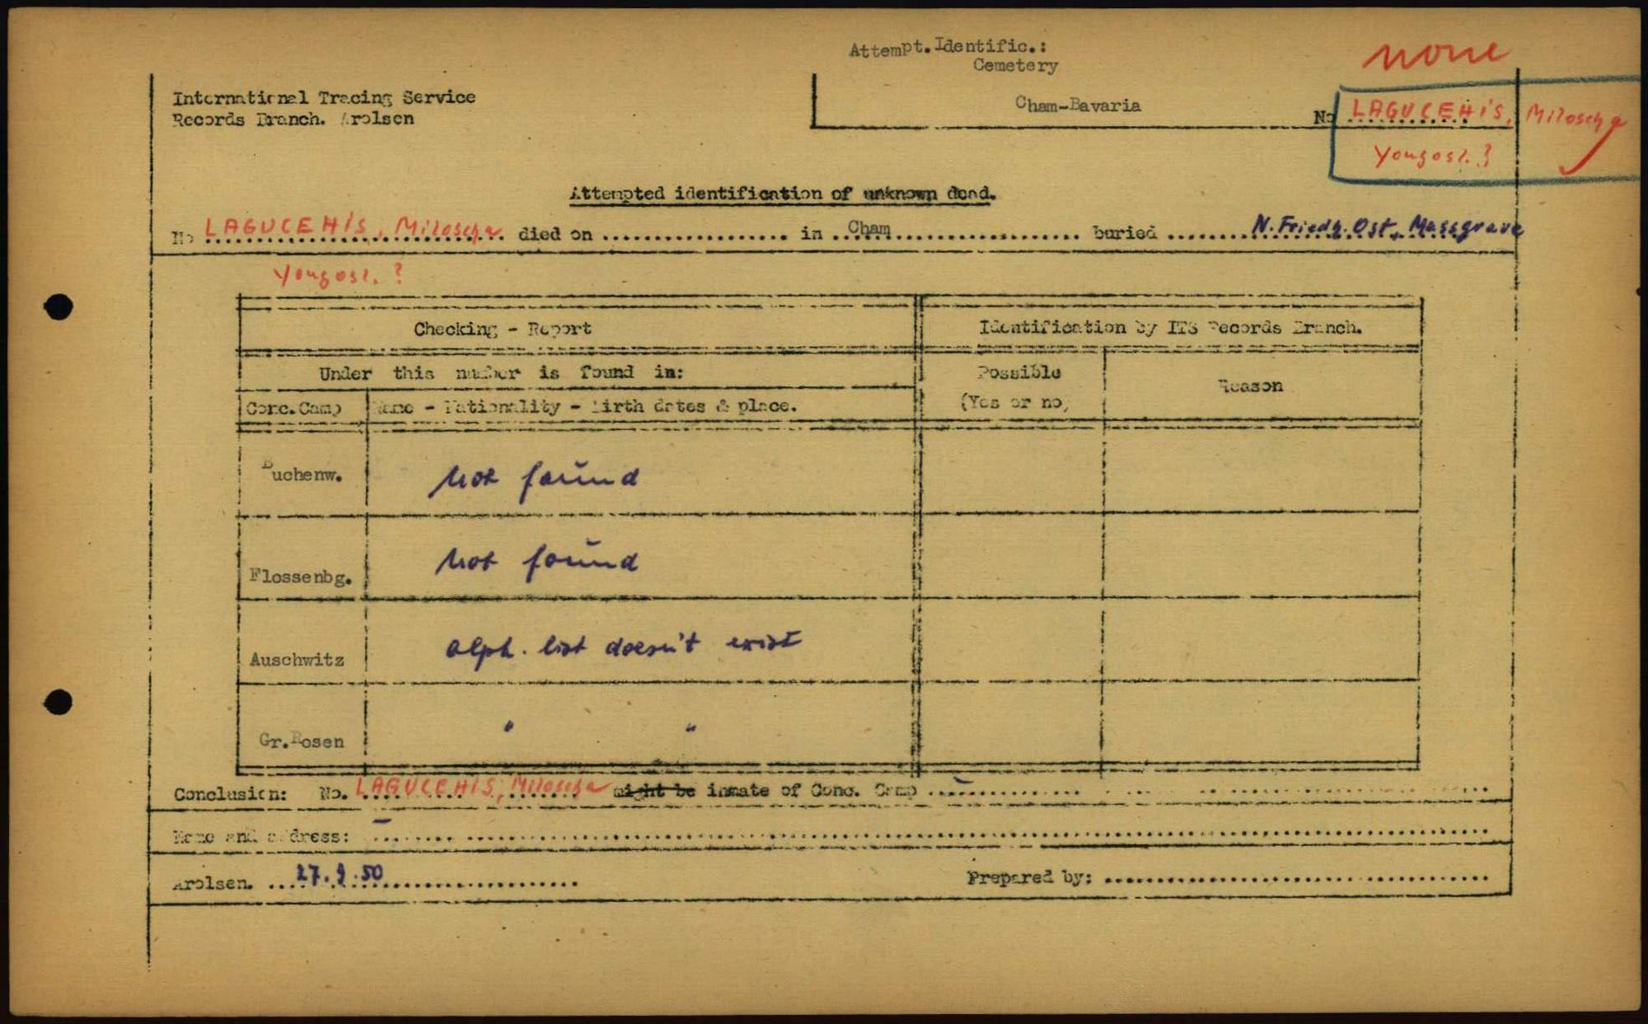Click the 'Prepared by' dotted line
This screenshot has height=1024, width=1648.
[1295, 879]
